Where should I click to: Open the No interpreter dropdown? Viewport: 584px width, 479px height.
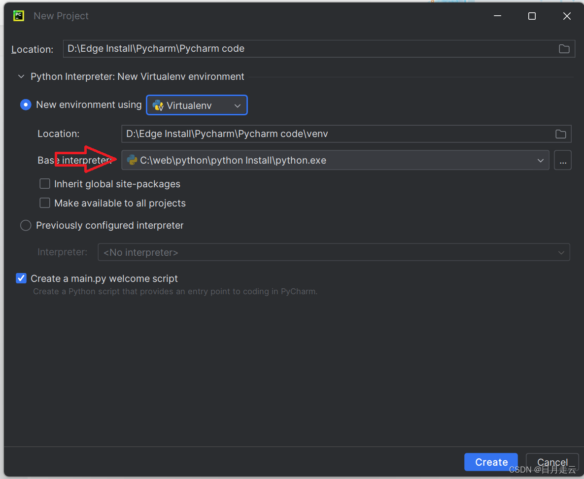click(x=334, y=252)
